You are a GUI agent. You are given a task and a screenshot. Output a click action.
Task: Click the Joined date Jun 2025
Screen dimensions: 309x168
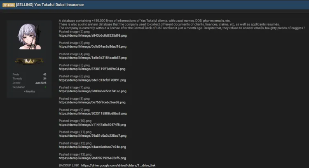coord(41,83)
